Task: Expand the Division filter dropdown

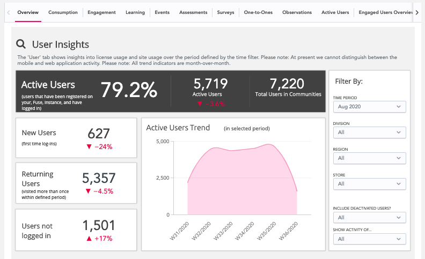Action: point(369,132)
